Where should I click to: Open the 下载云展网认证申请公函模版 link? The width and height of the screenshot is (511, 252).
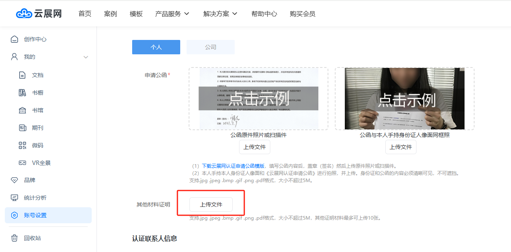[x=233, y=166]
